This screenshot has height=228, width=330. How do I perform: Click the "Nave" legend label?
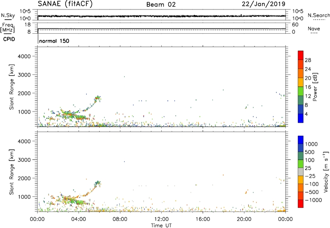tap(314, 28)
